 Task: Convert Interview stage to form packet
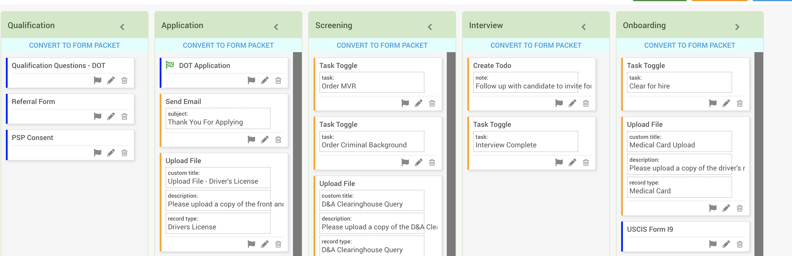[536, 45]
